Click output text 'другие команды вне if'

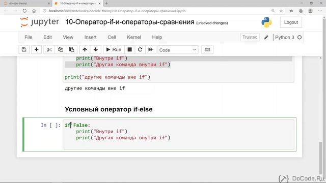tap(95, 88)
